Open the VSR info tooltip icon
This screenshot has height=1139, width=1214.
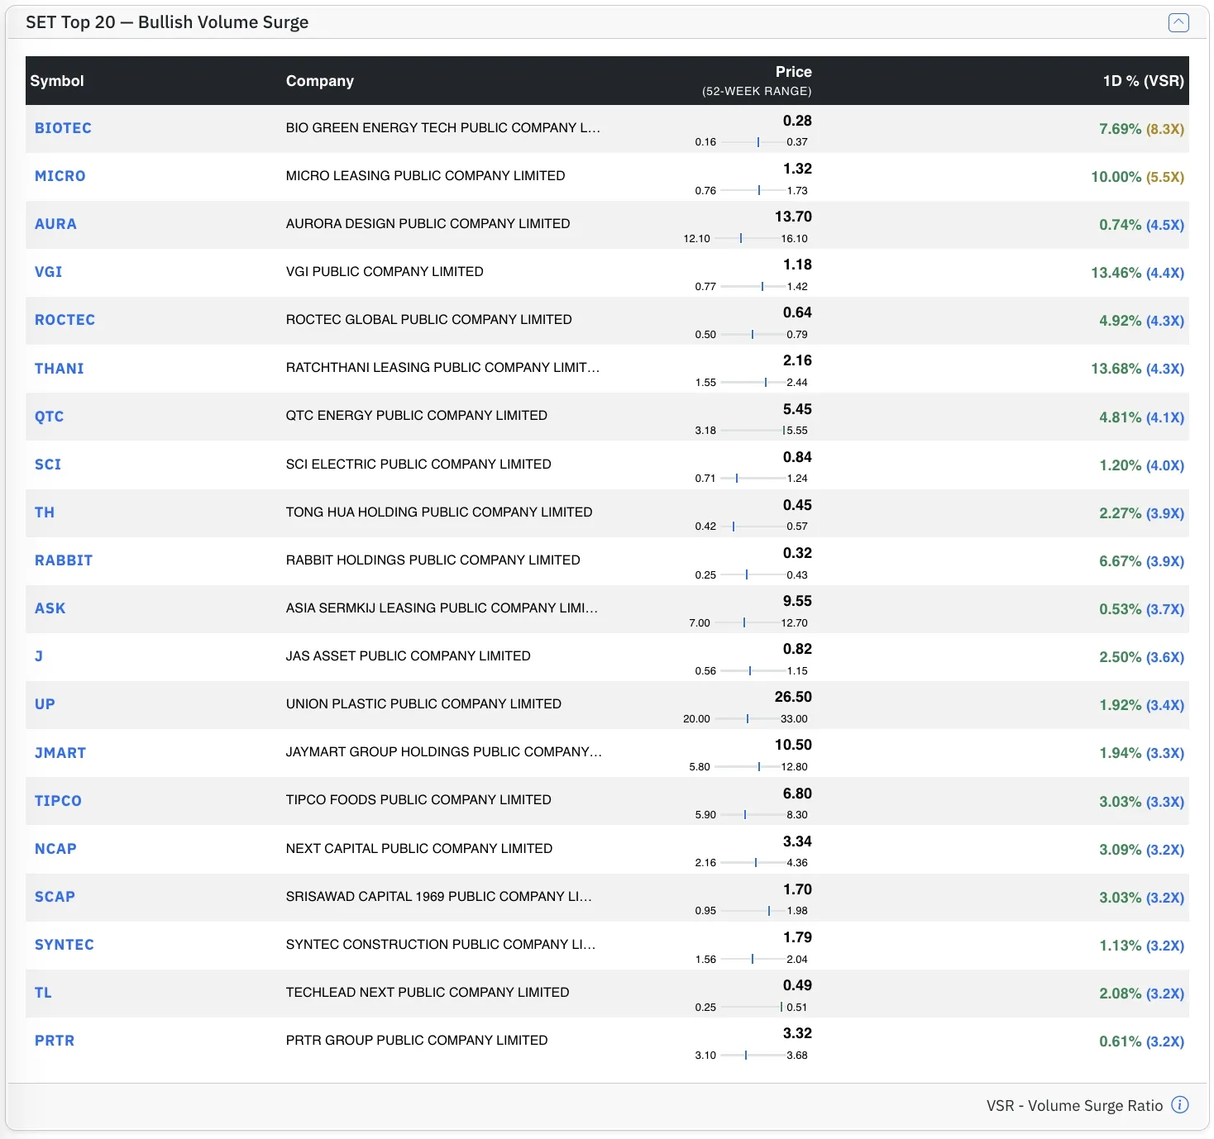pos(1180,1105)
